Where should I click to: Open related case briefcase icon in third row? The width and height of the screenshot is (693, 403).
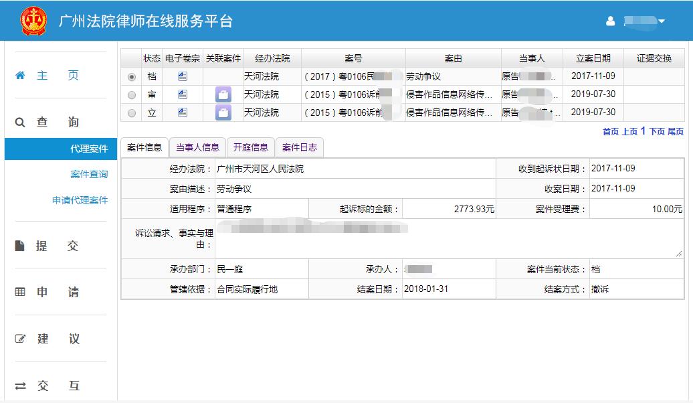click(x=223, y=112)
